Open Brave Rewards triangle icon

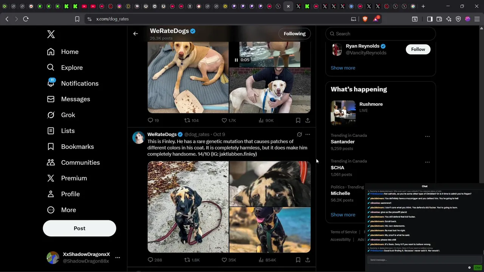point(376,19)
